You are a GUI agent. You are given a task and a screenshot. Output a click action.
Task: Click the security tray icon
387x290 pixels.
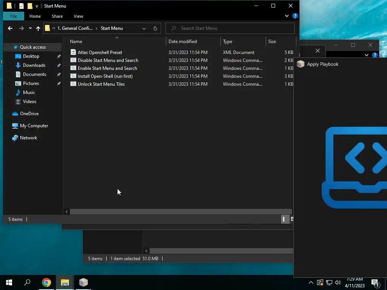[320, 282]
